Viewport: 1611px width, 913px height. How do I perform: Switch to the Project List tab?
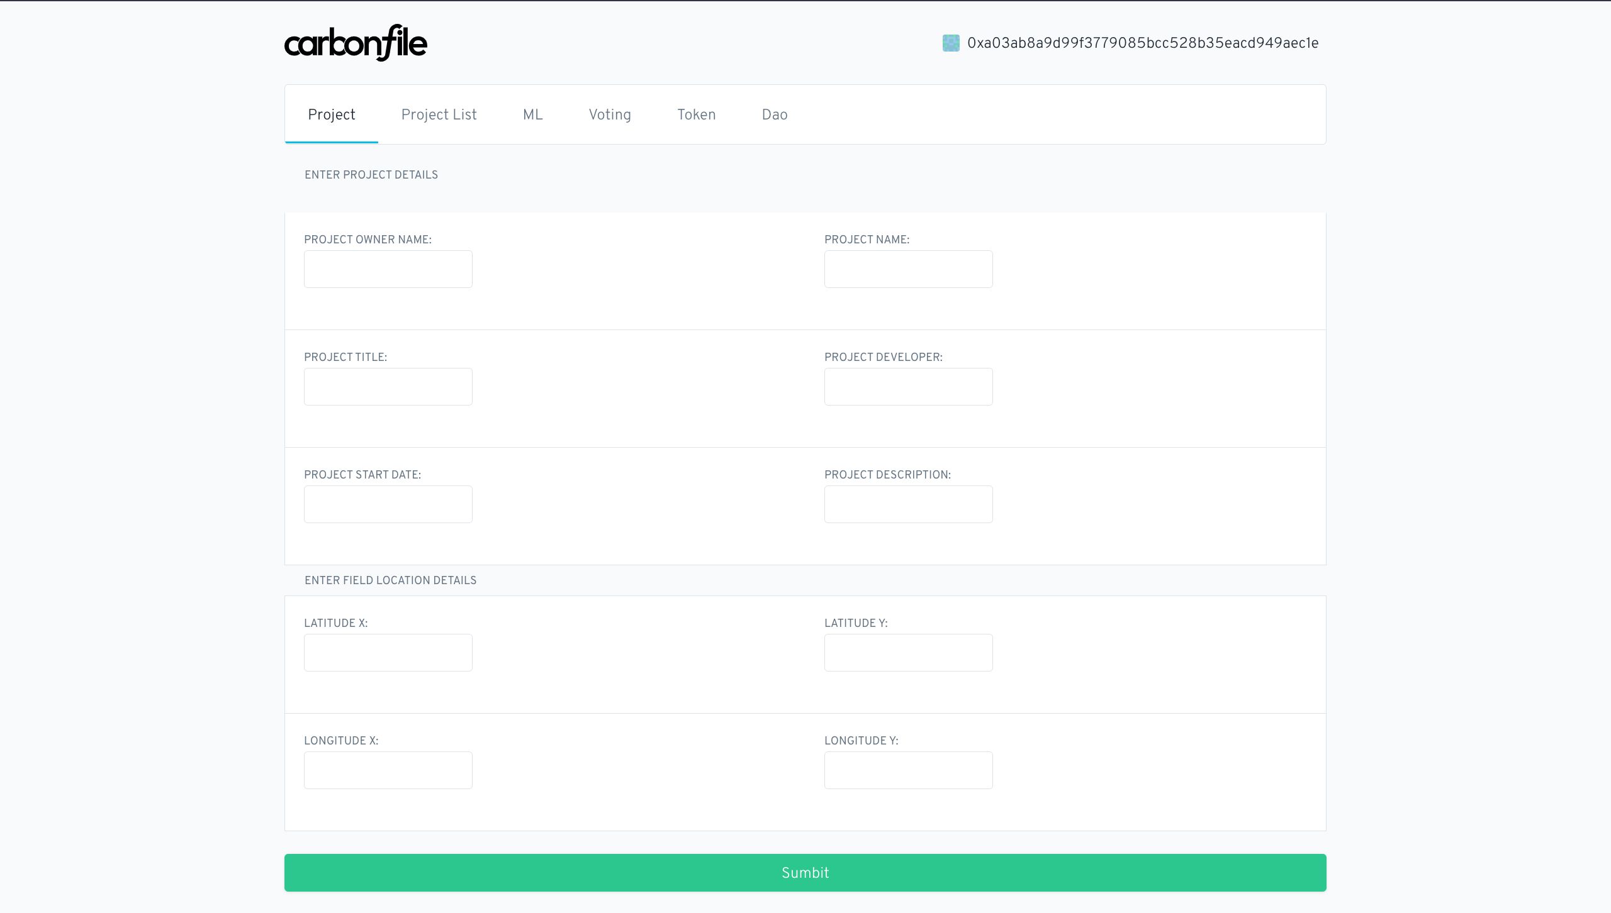tap(439, 114)
